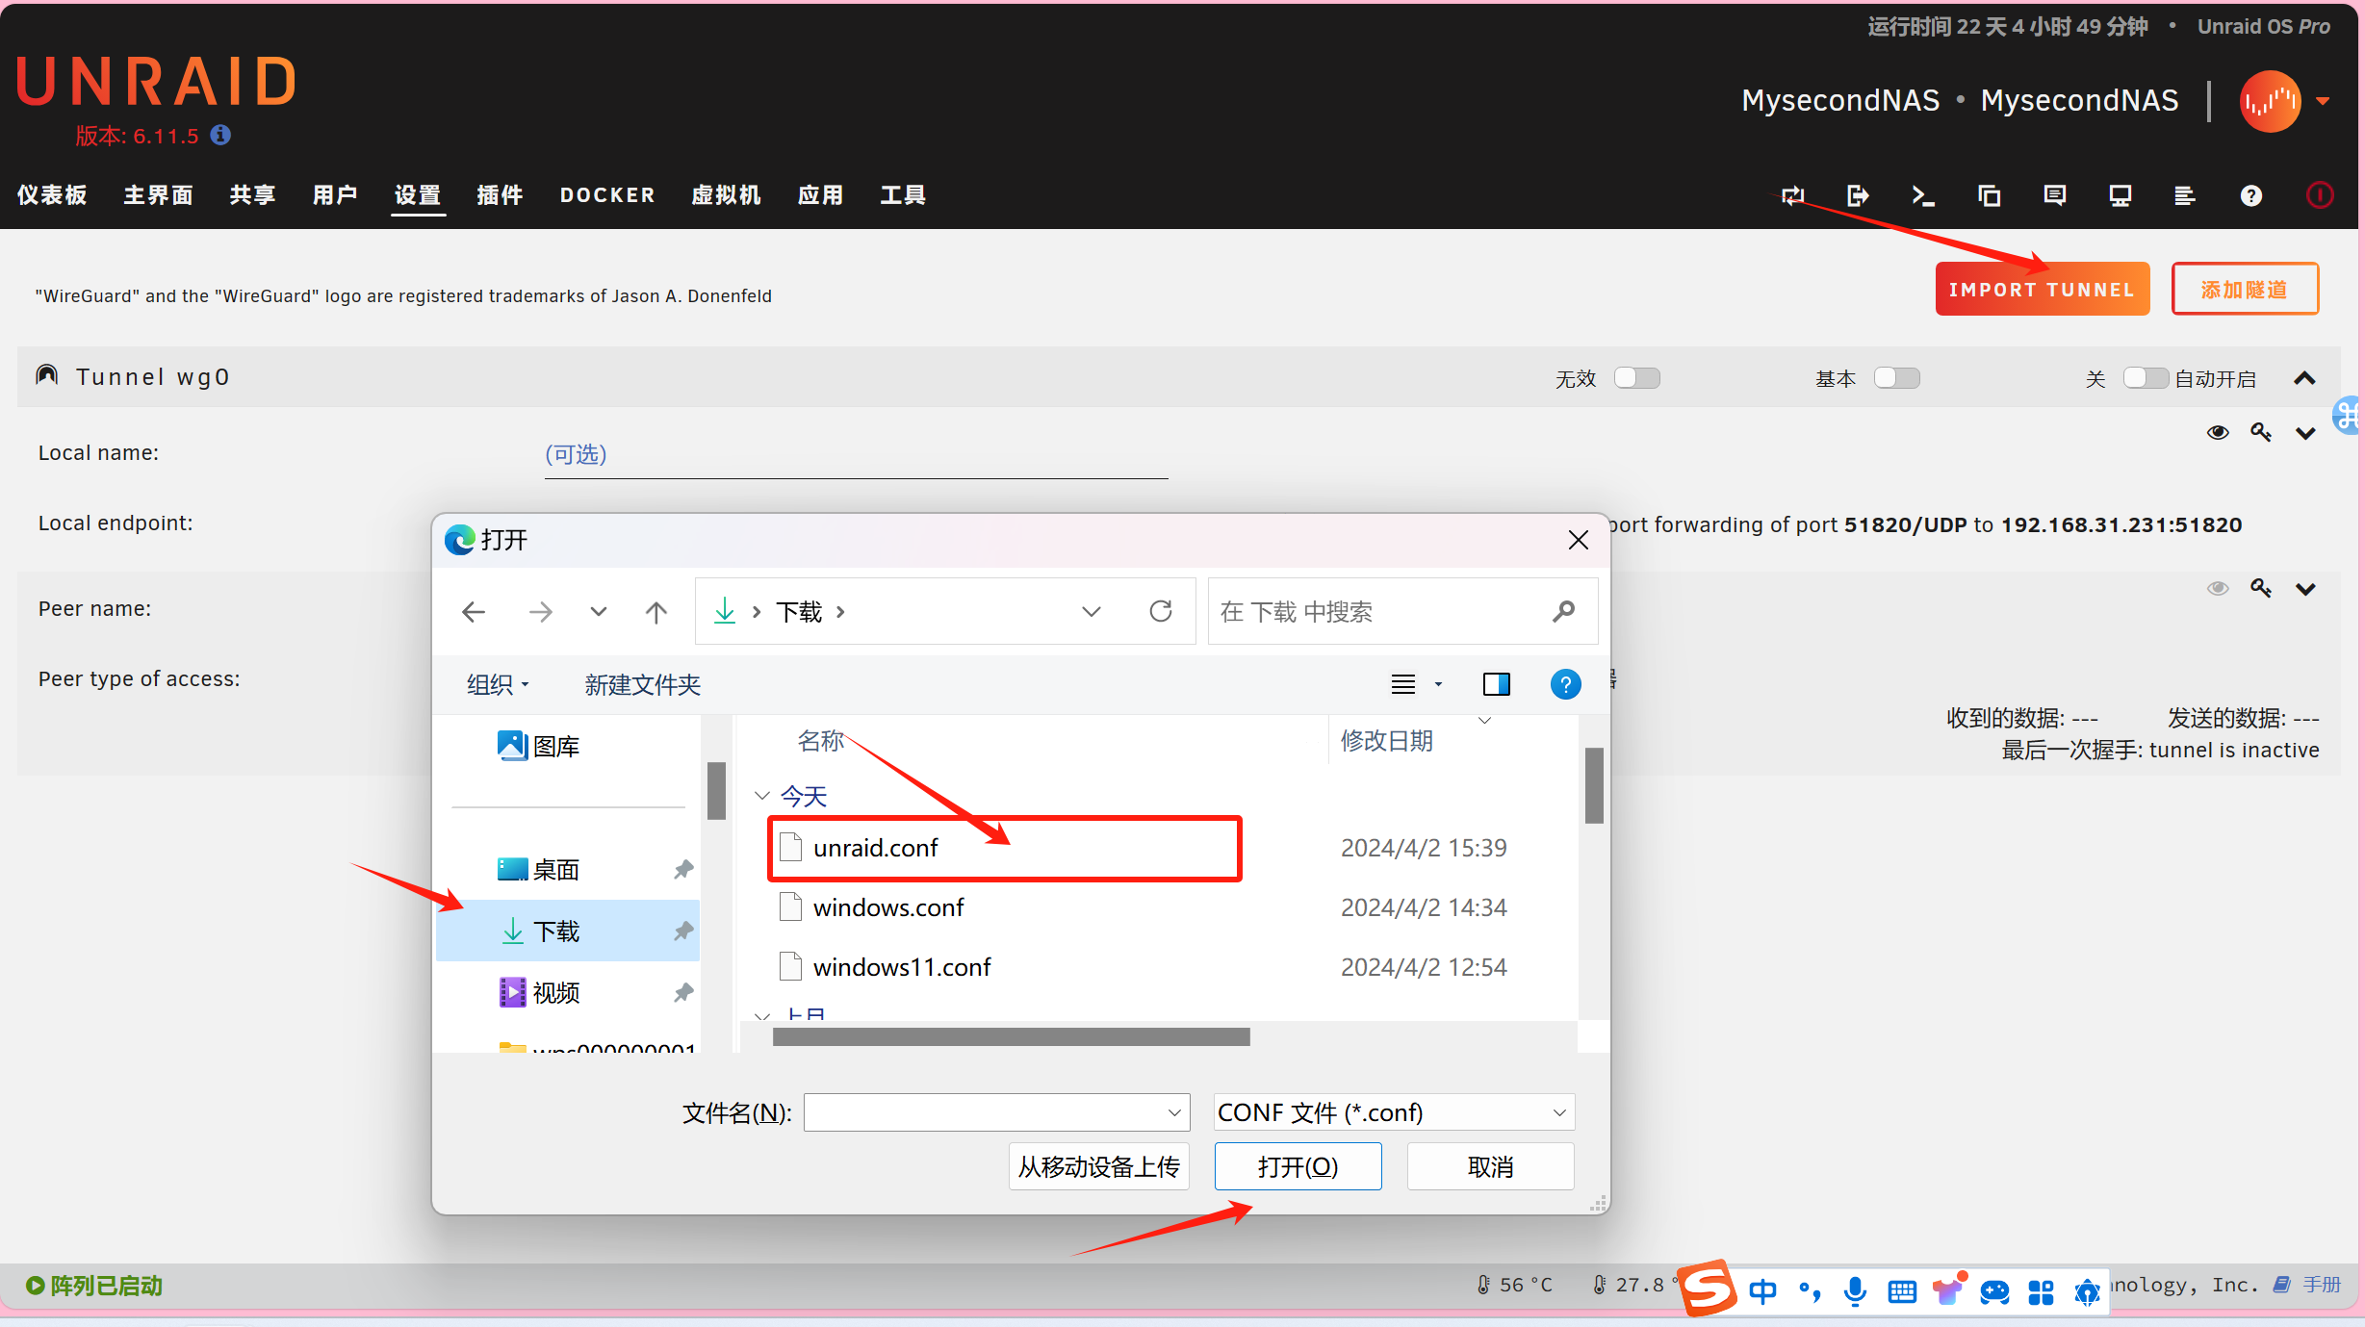Screen dimensions: 2365x1327
Task: Click the orange Unraid avatar icon
Action: 2270,101
